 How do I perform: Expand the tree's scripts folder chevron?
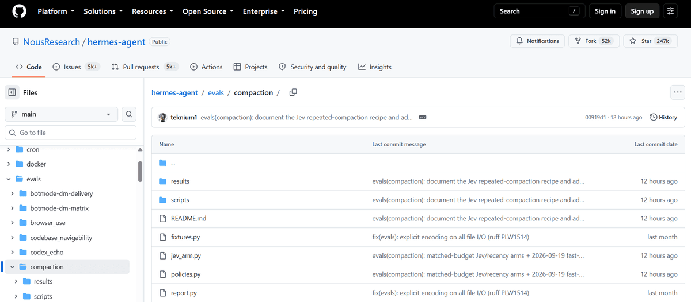(x=16, y=296)
